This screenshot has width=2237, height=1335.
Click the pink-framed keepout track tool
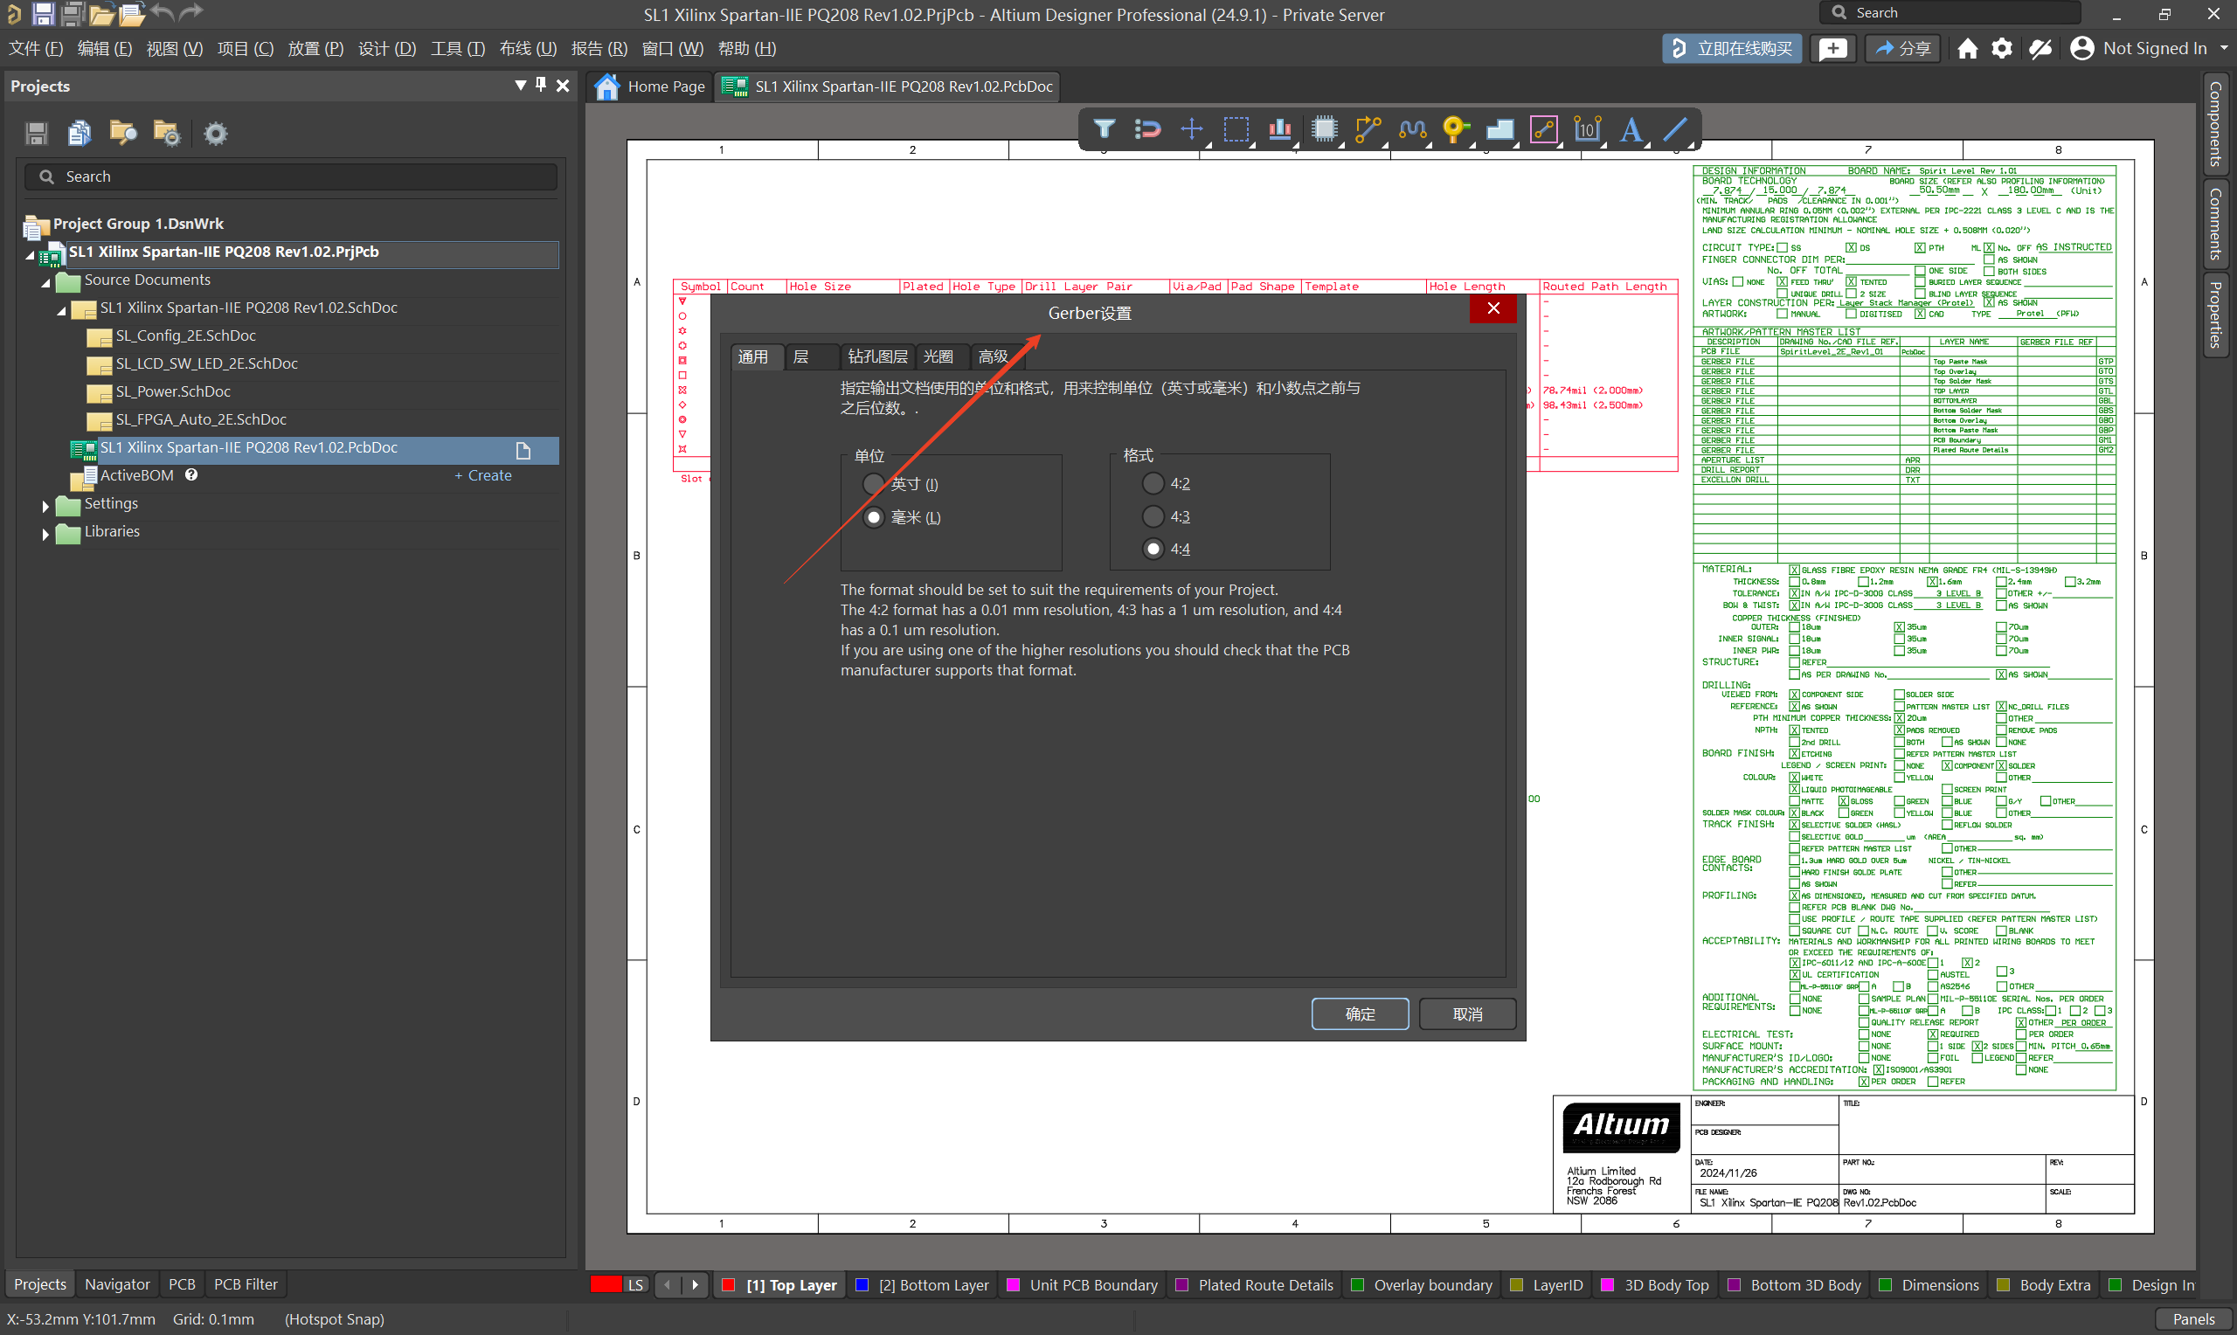coord(1543,129)
